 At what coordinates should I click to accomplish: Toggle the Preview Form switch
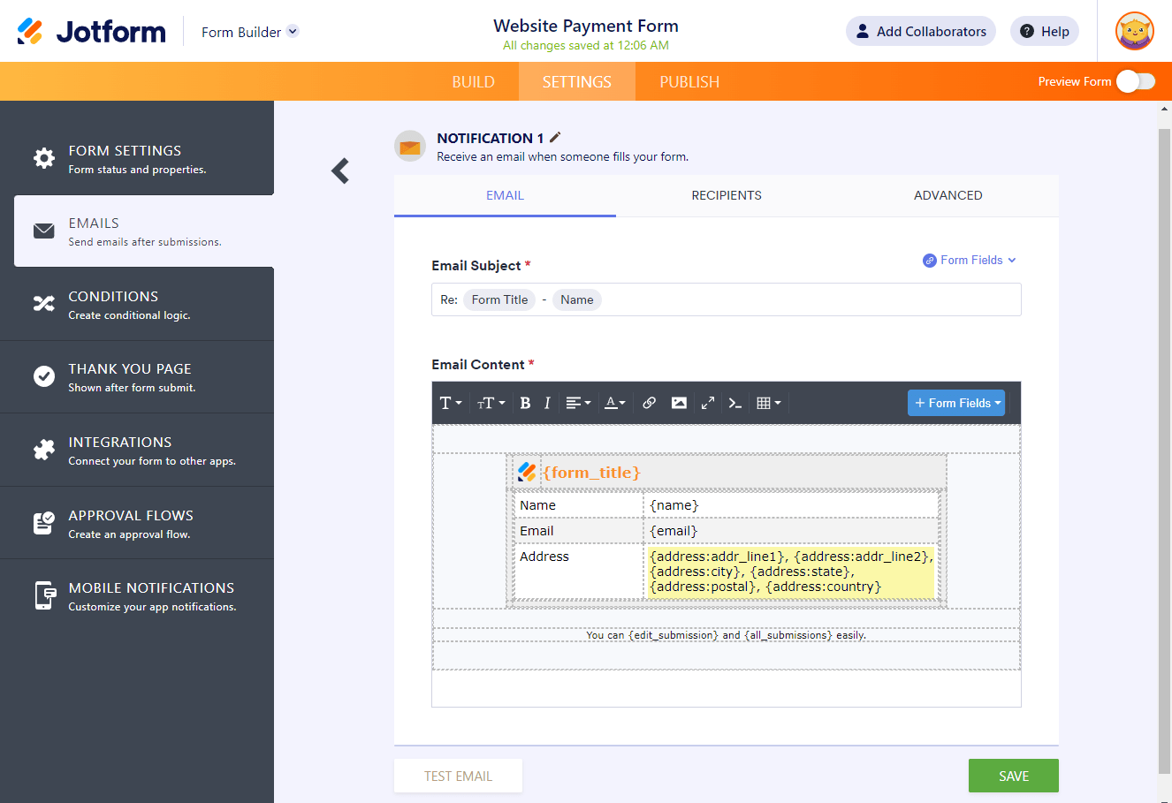pyautogui.click(x=1135, y=81)
